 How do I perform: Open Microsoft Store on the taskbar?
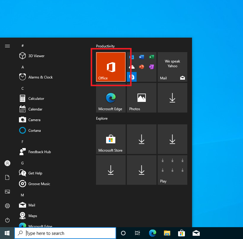[x=181, y=233]
